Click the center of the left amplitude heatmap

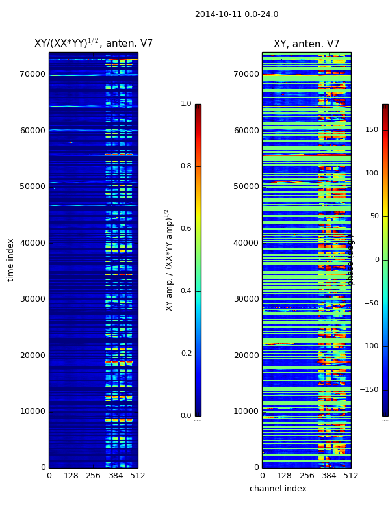pos(93,260)
